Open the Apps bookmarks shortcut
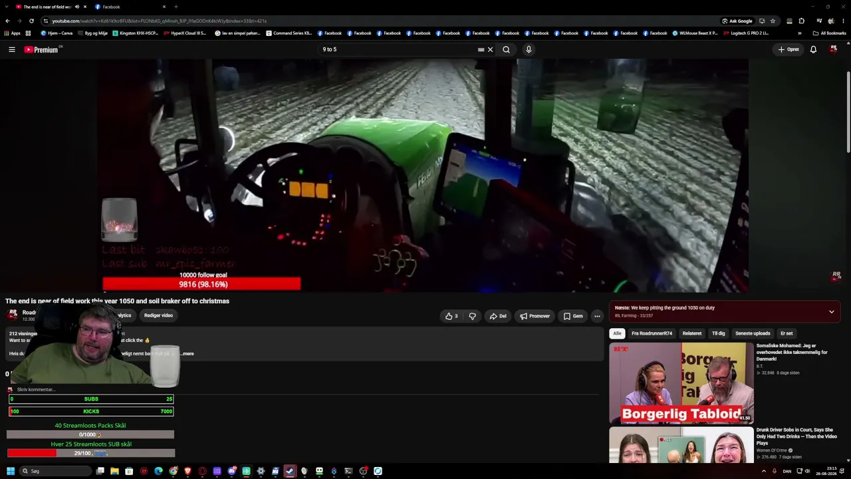 click(x=13, y=33)
